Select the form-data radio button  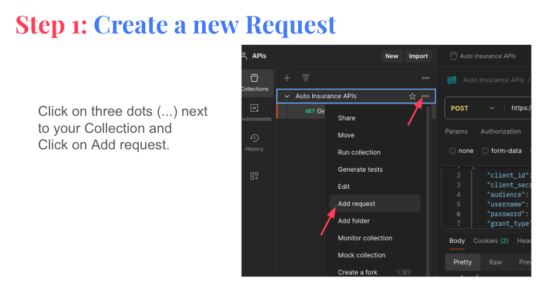click(x=485, y=151)
